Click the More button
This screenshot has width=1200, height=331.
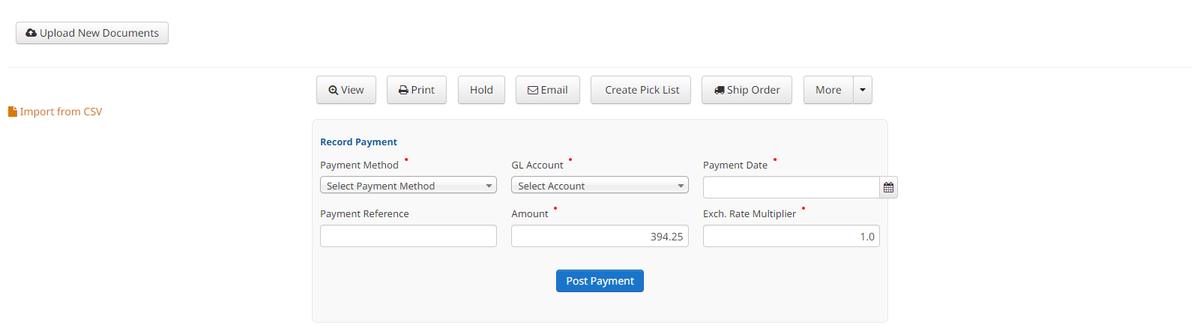click(828, 90)
